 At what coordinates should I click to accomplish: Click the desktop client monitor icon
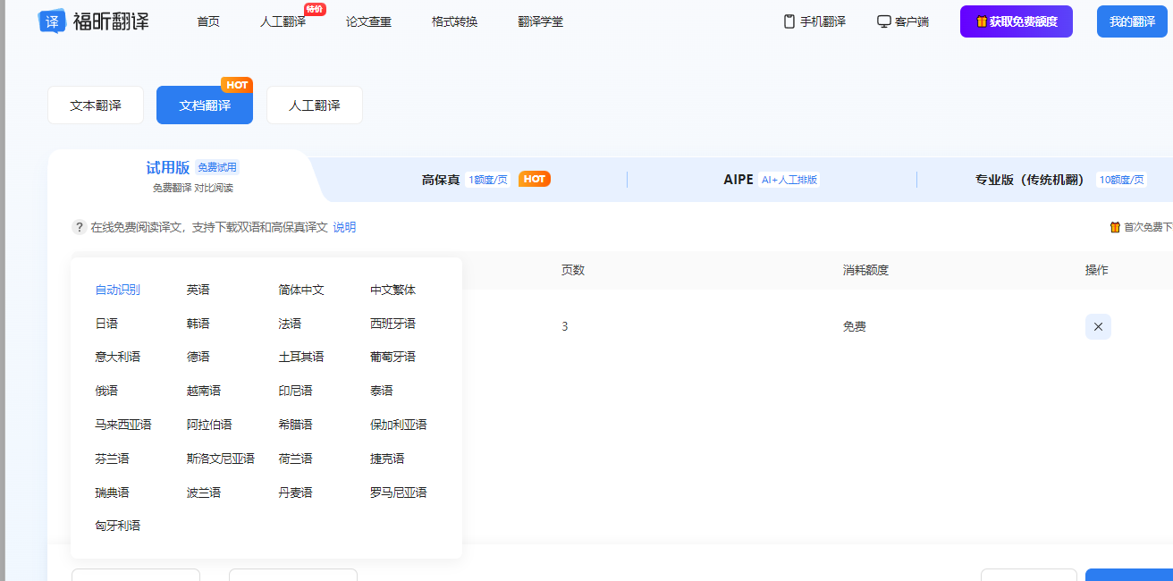pyautogui.click(x=884, y=21)
